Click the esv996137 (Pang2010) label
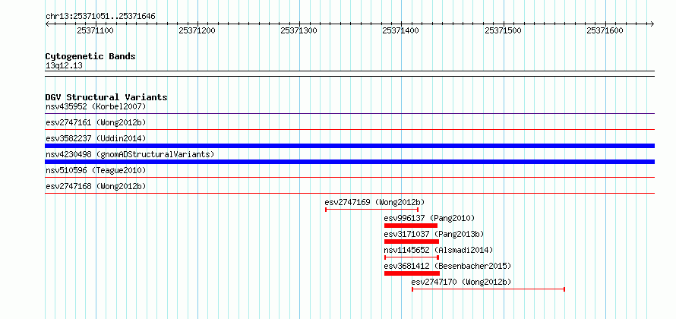This screenshot has width=676, height=319. pos(429,218)
